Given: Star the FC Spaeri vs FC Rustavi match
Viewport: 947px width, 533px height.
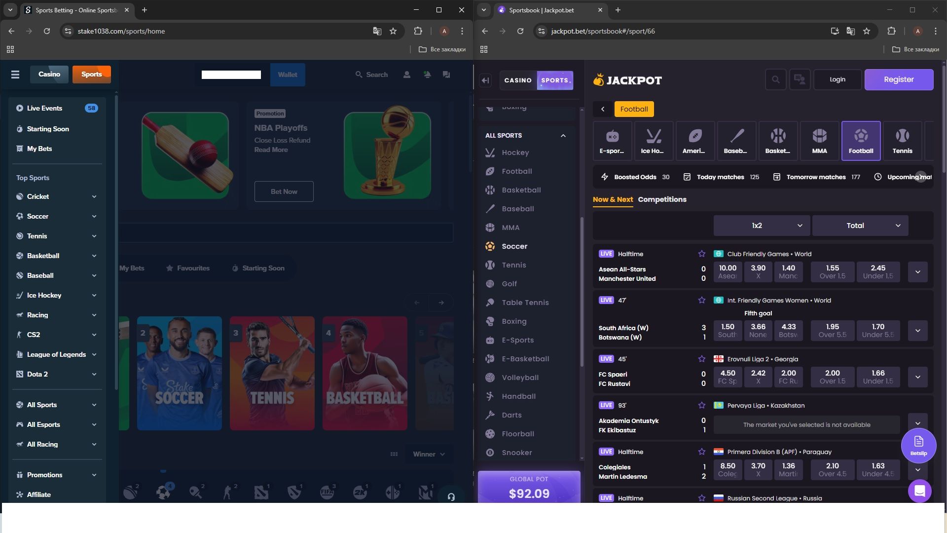Looking at the screenshot, I should [x=701, y=359].
